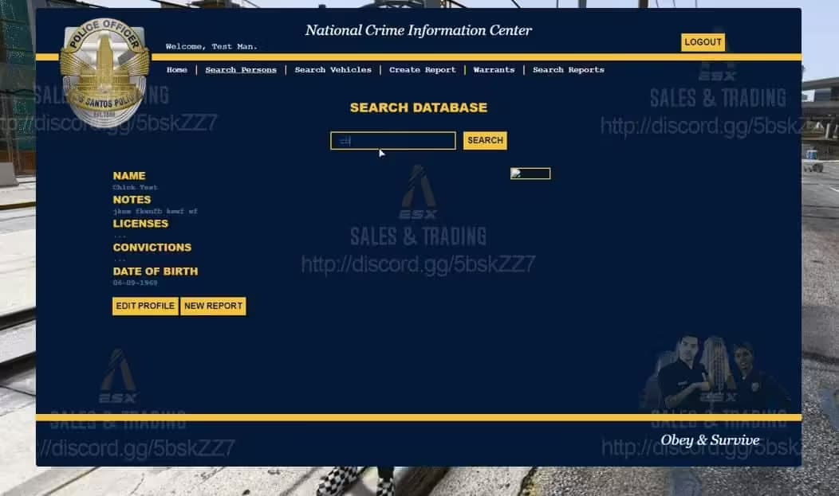Click the National Crime Information Center title
This screenshot has height=496, width=839.
[418, 31]
